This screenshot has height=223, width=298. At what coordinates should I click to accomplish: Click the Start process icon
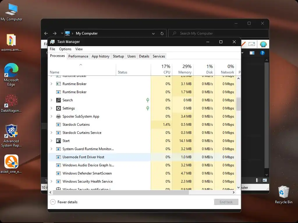(x=58, y=141)
